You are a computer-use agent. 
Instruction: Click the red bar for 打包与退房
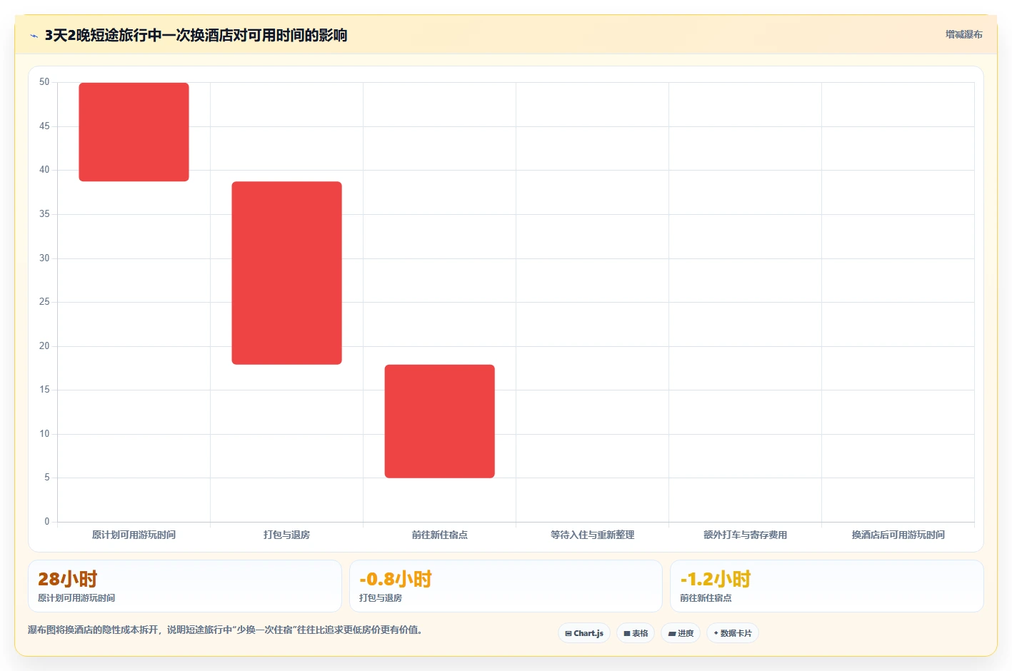(286, 273)
